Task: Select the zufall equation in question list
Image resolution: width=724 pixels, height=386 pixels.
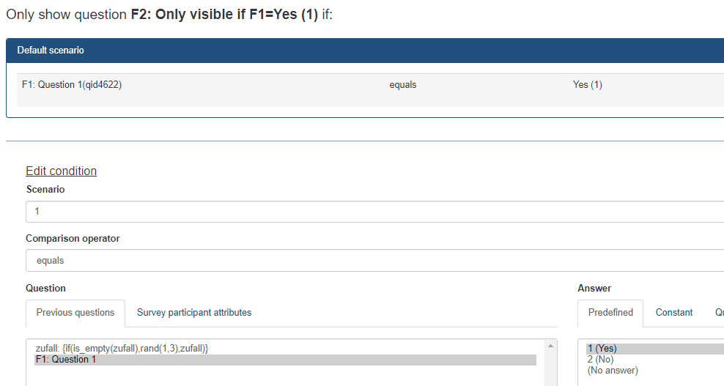Action: 122,349
